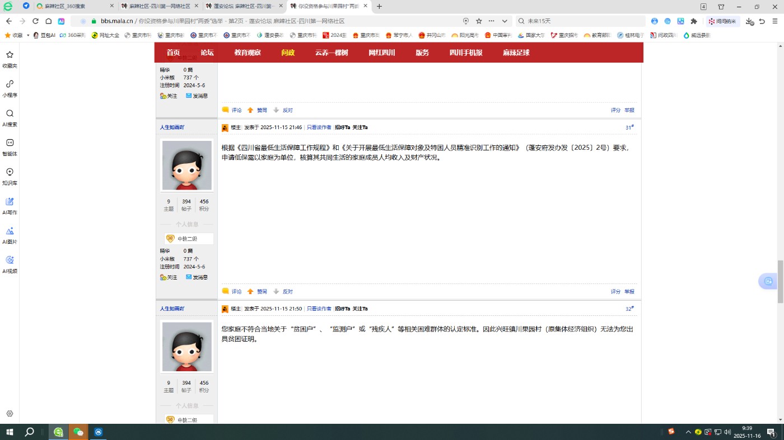Open the settings gear at sidebar bottom
The height and width of the screenshot is (440, 784).
10,413
